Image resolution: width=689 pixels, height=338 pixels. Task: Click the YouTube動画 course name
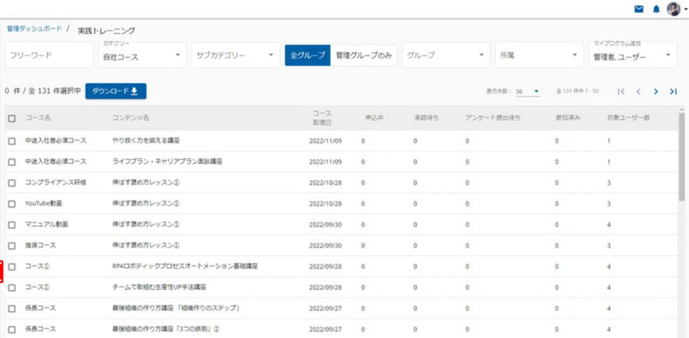44,204
